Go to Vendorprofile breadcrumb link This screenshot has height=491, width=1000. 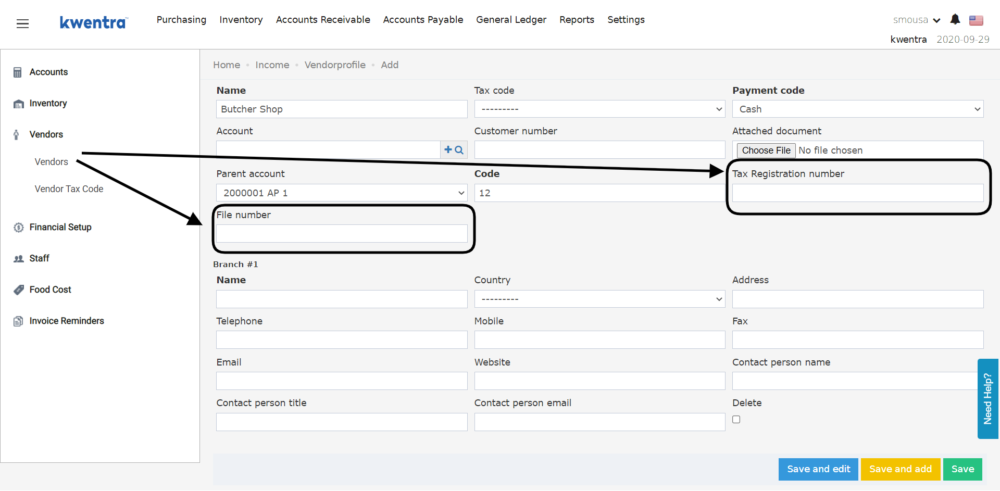click(335, 65)
